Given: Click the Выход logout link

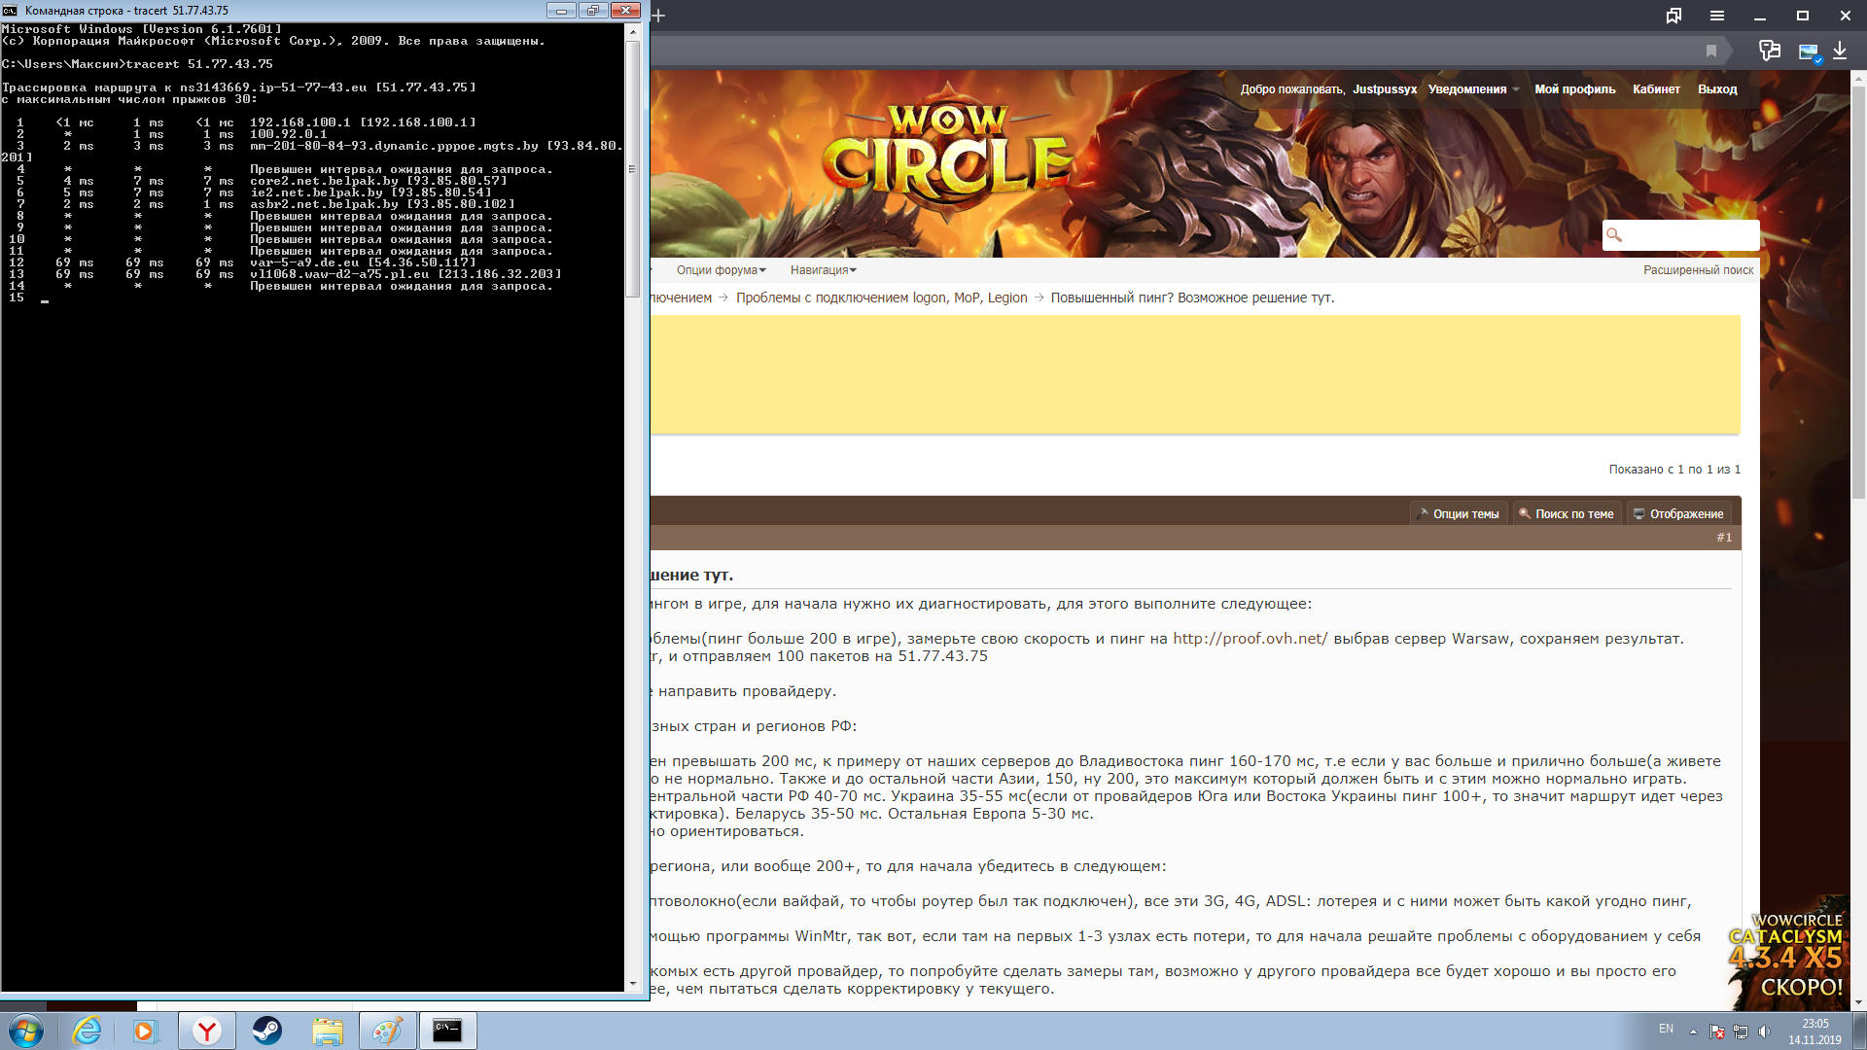Looking at the screenshot, I should [1716, 89].
